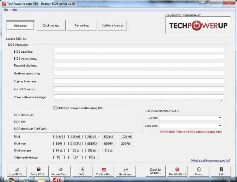Click the horizontal scrollbar track under power cable message
This screenshot has height=182, width=237.
click(139, 101)
